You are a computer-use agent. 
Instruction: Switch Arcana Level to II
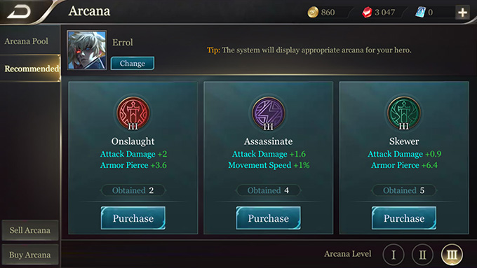422,255
